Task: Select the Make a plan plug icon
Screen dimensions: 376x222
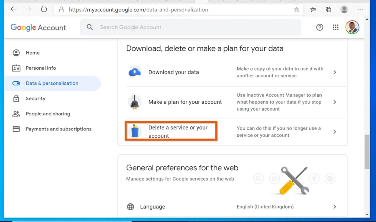Action: coord(135,102)
